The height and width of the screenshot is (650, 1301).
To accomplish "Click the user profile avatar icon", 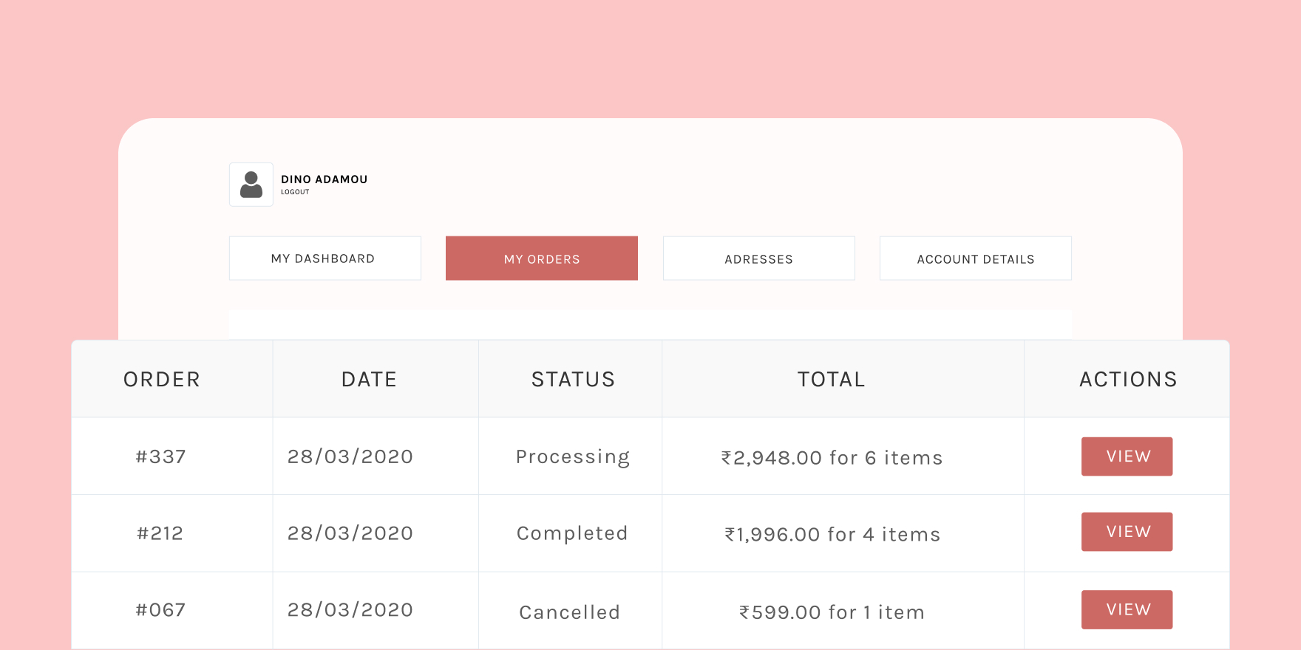I will (x=251, y=185).
